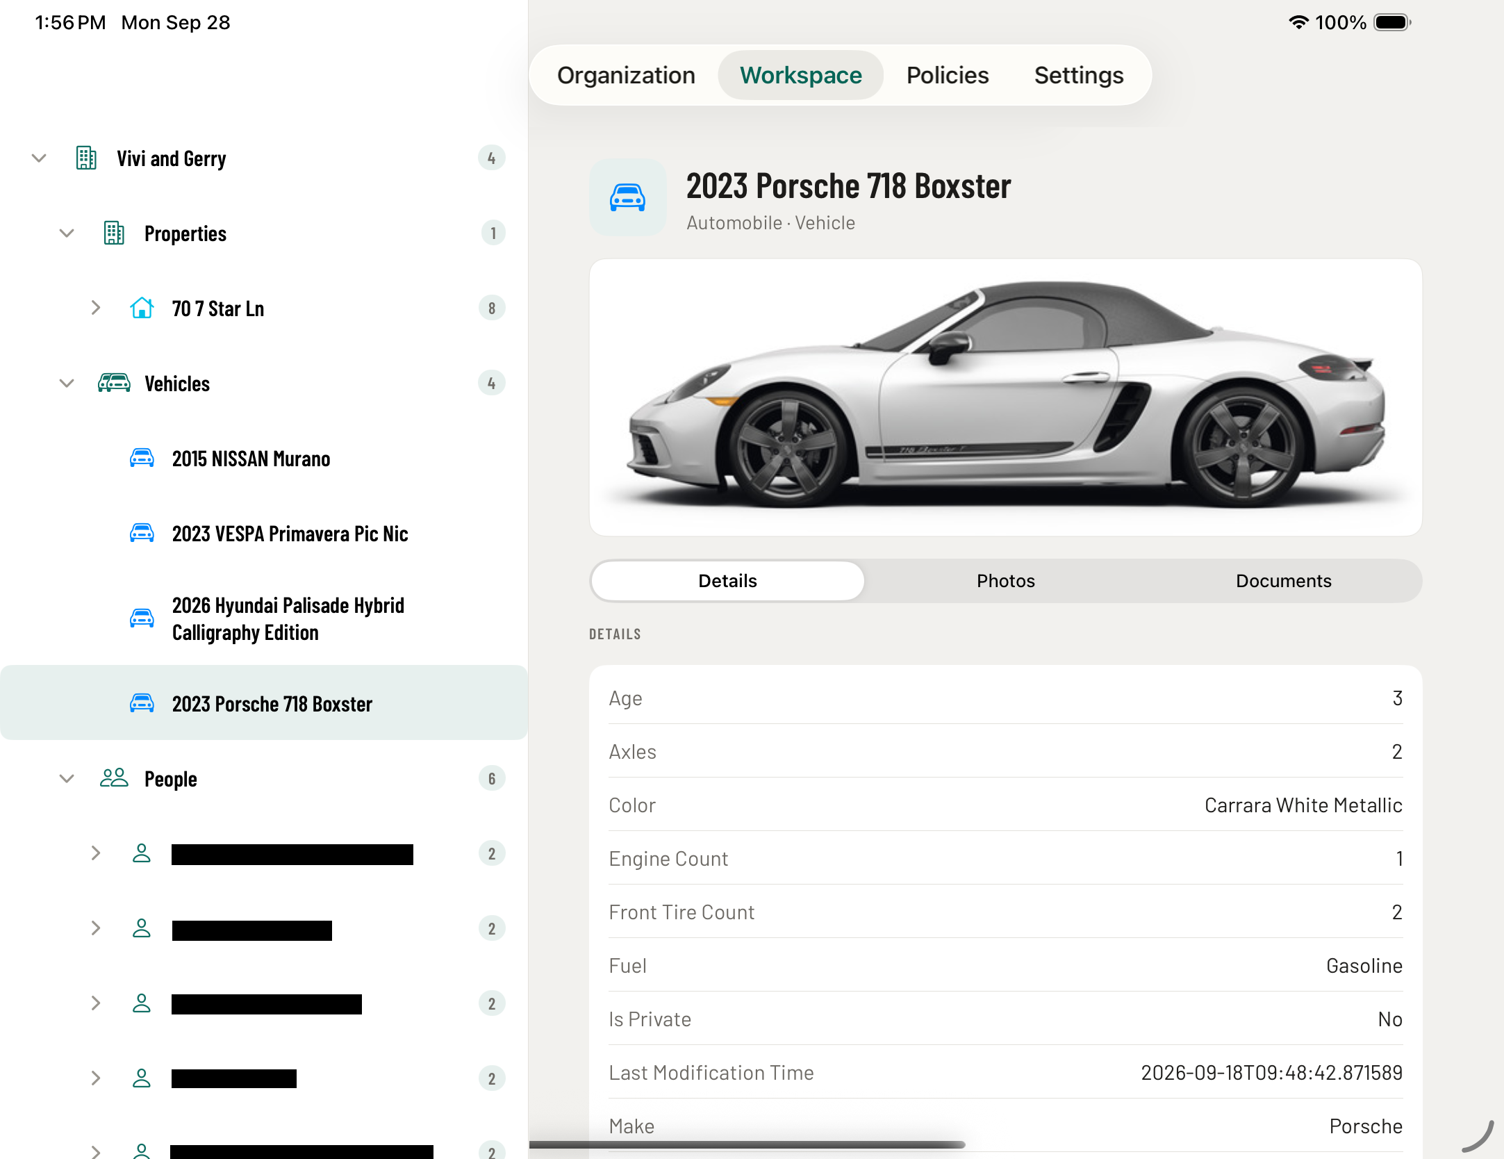The image size is (1504, 1159).
Task: Collapse the Vehicles group
Action: (67, 383)
